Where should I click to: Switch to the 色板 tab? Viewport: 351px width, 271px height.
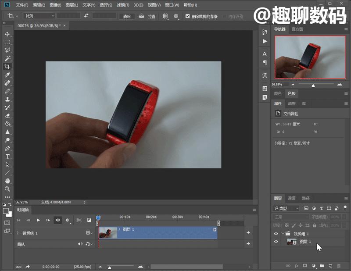(291, 93)
